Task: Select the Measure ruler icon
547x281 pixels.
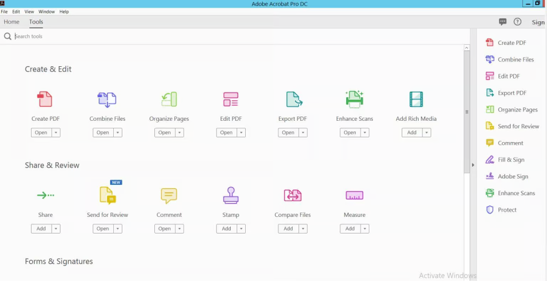Action: pos(355,195)
